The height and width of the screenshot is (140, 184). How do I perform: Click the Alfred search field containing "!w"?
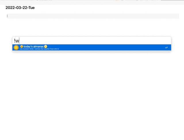(x=92, y=41)
